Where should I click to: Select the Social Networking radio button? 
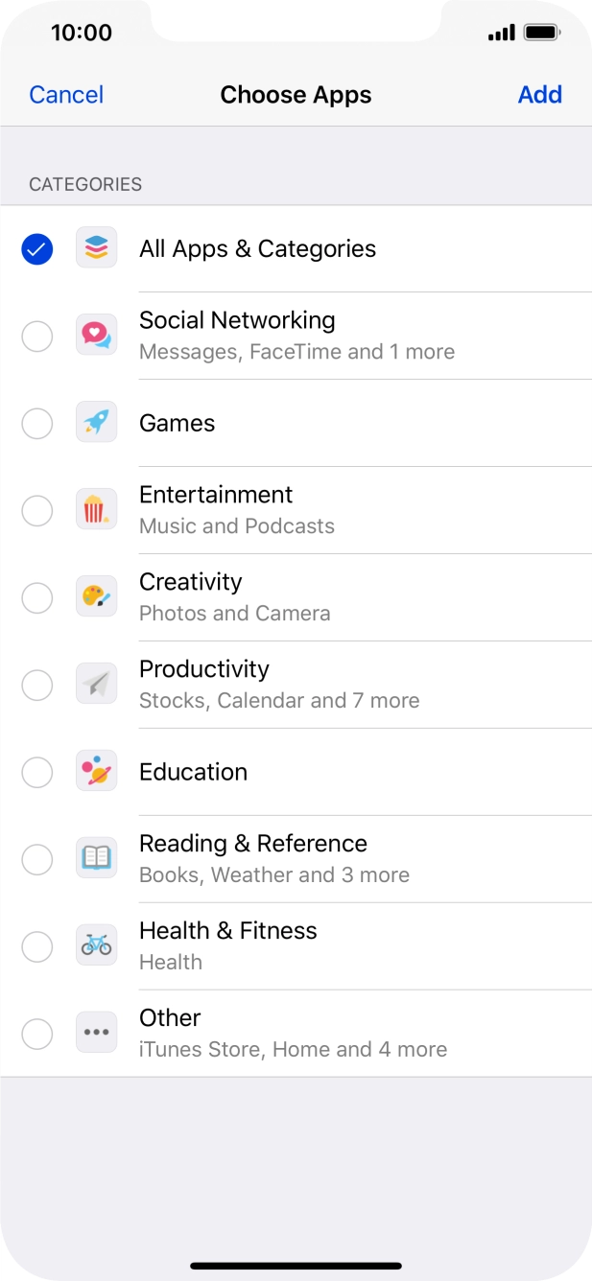coord(36,336)
